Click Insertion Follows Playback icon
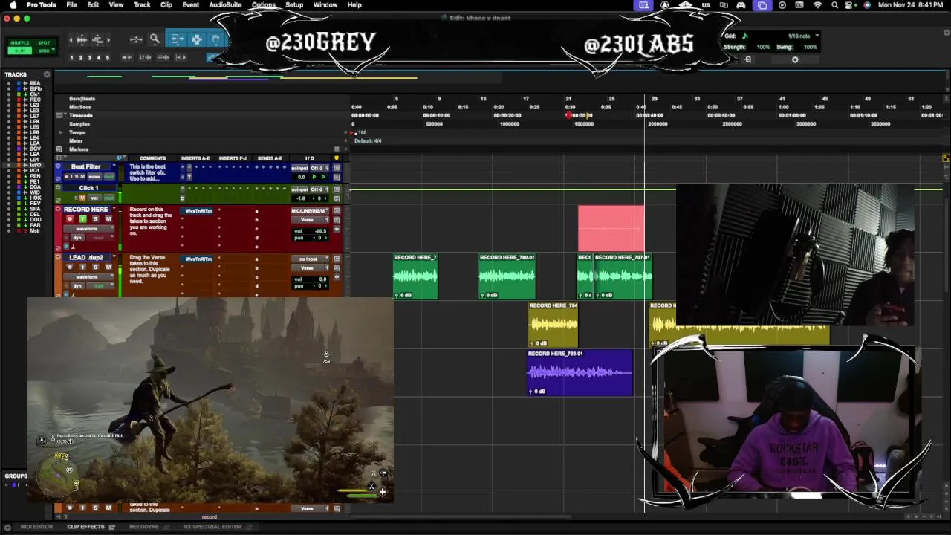The image size is (951, 535). point(181,57)
